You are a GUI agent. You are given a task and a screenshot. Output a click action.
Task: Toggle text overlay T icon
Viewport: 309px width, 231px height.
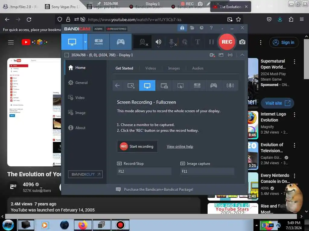coord(197,42)
